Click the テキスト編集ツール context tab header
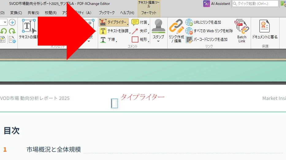 [x=149, y=4]
